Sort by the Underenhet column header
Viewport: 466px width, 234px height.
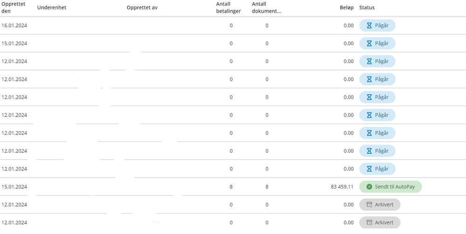coord(52,7)
